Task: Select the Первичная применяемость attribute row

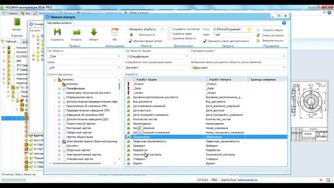Action: (206, 142)
